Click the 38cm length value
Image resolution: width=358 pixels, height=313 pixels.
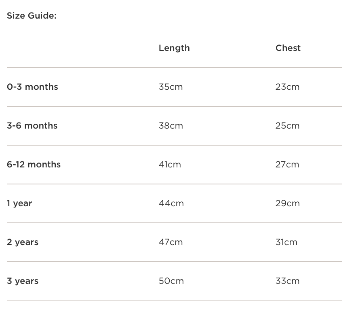click(x=171, y=126)
